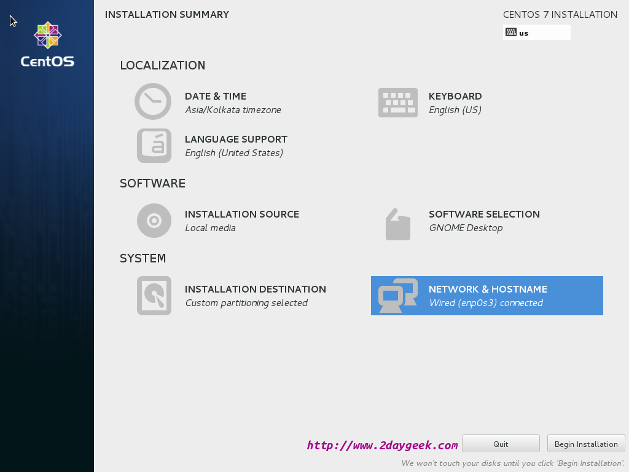Click the SYSTEM section heading
Viewport: 629px width, 472px height.
pyautogui.click(x=143, y=259)
